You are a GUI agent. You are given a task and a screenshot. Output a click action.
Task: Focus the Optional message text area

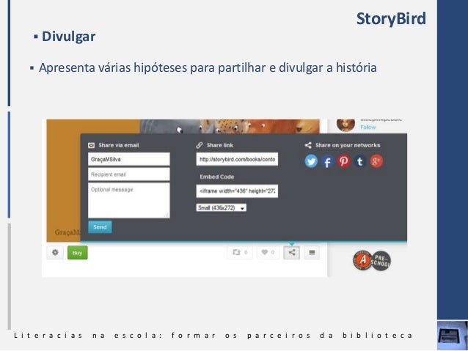coord(129,200)
